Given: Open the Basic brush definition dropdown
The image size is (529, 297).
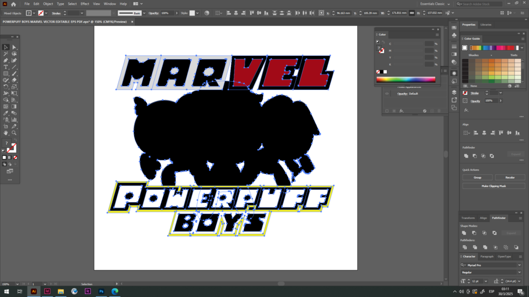Looking at the screenshot, I should 144,13.
